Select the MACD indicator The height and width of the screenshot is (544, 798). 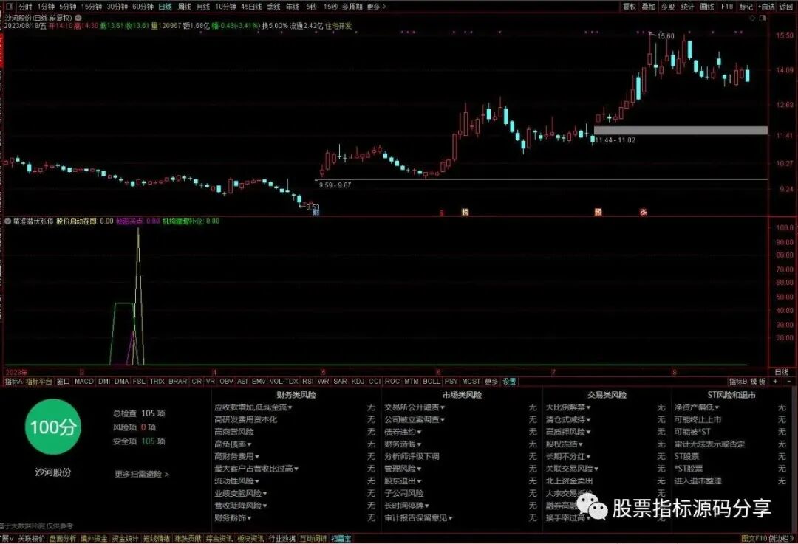click(x=84, y=382)
